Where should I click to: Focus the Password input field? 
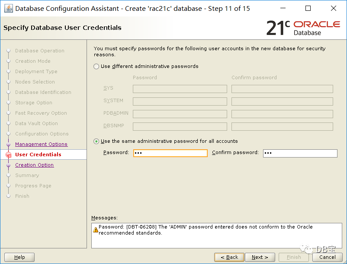[170, 153]
